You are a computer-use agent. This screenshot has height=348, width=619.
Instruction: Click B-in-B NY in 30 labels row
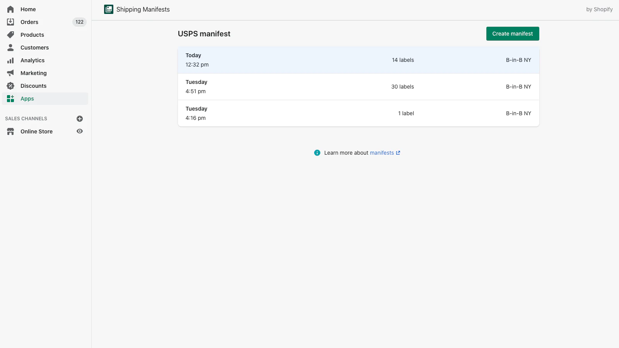(518, 87)
